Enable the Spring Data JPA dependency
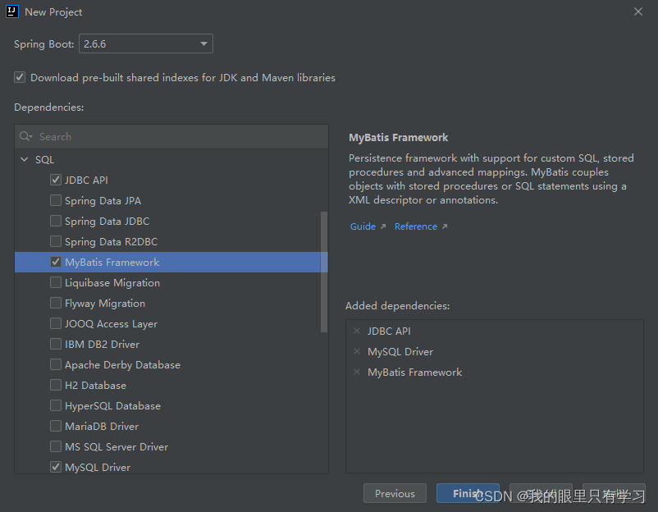The width and height of the screenshot is (658, 512). (56, 200)
